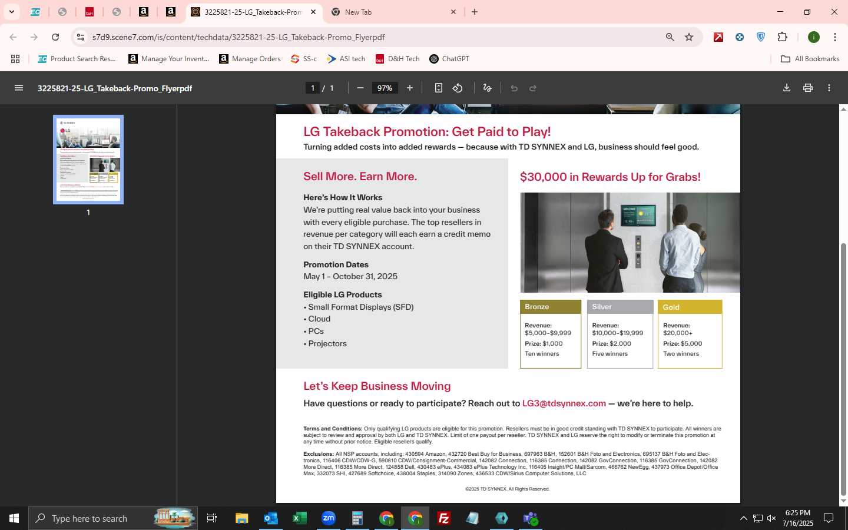848x530 pixels.
Task: Click the Undo arrow in PDF toolbar
Action: [514, 88]
